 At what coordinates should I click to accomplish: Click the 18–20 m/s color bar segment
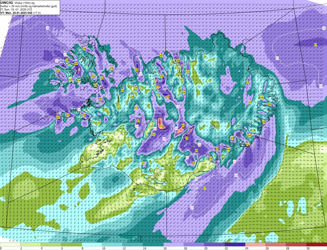click(x=194, y=245)
